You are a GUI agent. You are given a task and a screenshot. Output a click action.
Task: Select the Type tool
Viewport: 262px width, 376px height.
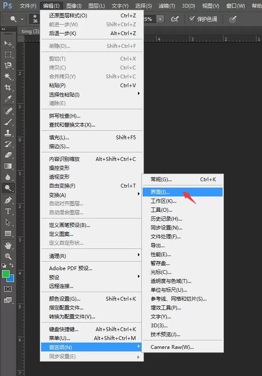pos(8,211)
